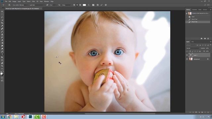The width and height of the screenshot is (212, 119).
Task: Select the Magic Wand tool
Action: coord(2,20)
